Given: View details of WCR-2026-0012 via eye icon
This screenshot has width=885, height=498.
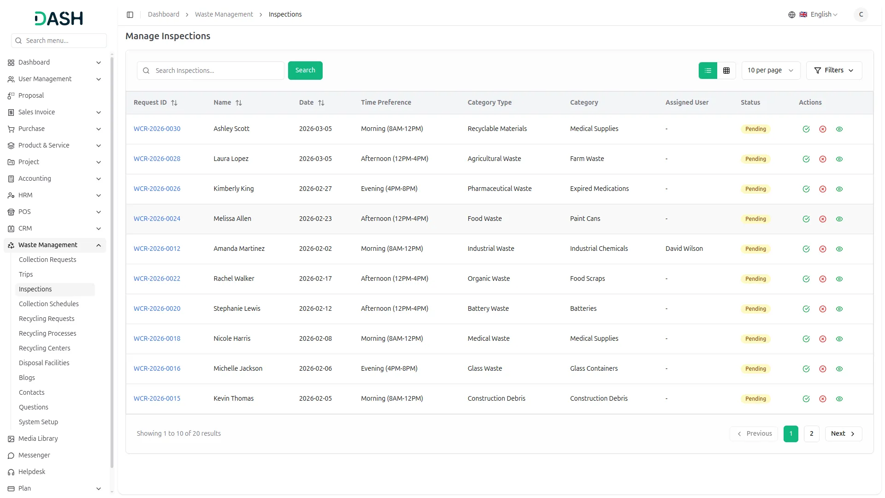Looking at the screenshot, I should pos(839,249).
